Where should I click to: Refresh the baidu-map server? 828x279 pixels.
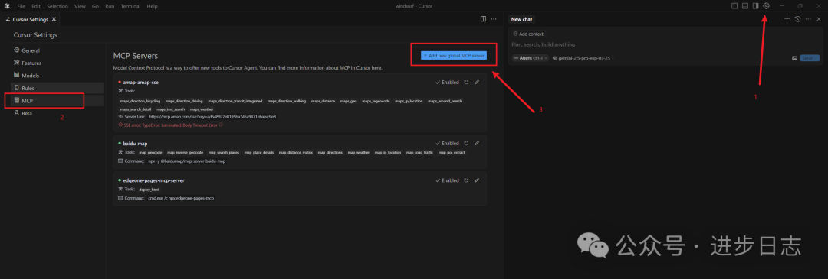click(x=466, y=143)
